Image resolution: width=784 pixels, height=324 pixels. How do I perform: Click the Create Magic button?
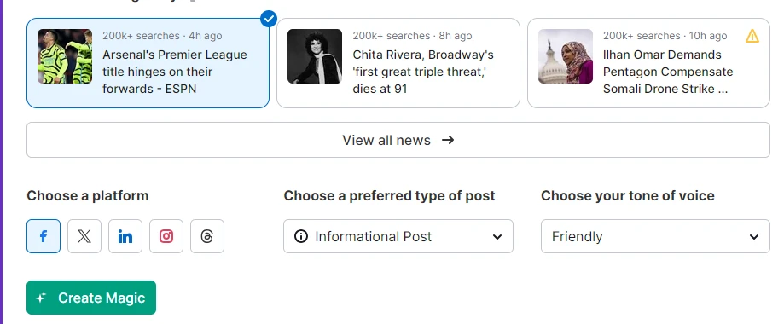coord(91,298)
